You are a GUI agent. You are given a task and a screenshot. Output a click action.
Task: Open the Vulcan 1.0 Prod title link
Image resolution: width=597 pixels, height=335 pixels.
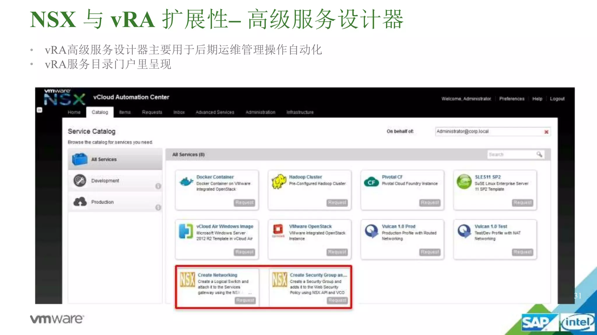398,227
